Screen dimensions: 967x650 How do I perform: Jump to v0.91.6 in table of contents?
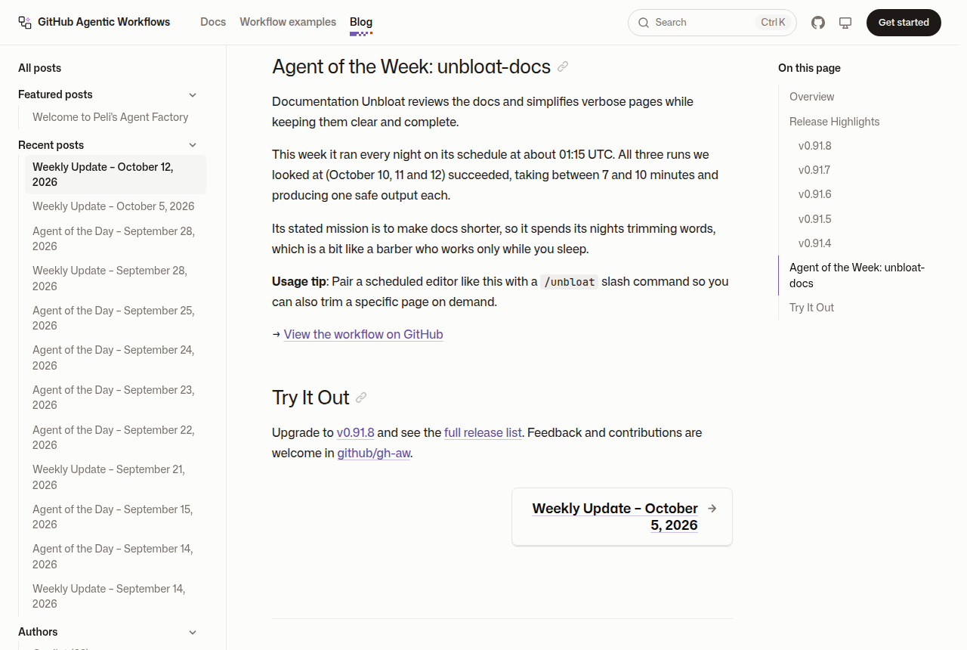tap(815, 194)
